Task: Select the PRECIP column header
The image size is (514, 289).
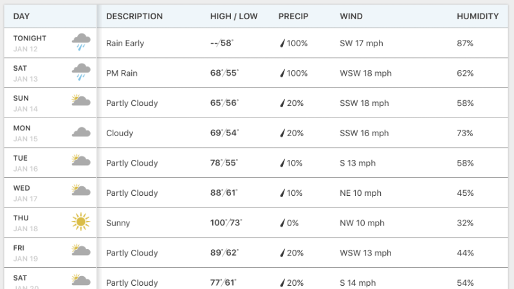Action: (x=293, y=16)
